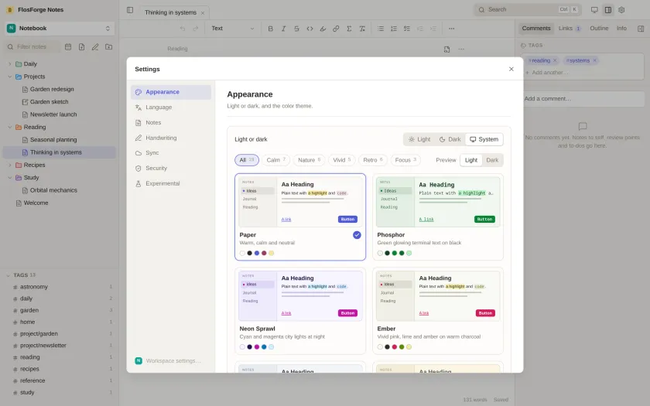Open Security settings section
Viewport: 650px width, 406px height.
[x=171, y=169]
